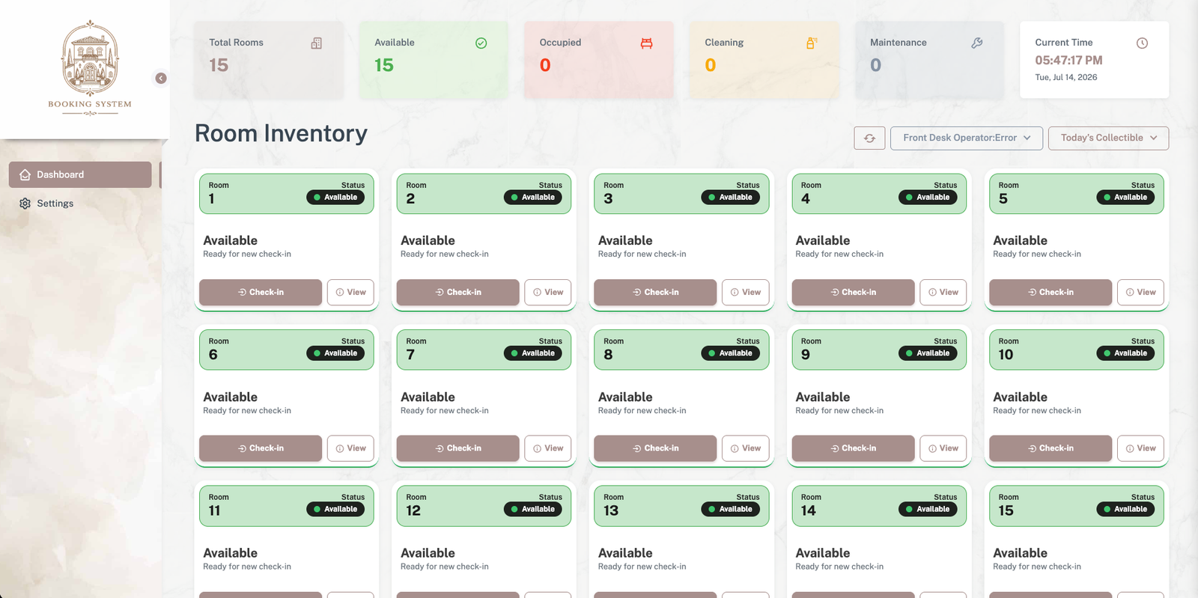
Task: Check in Room 9
Action: [x=853, y=448]
